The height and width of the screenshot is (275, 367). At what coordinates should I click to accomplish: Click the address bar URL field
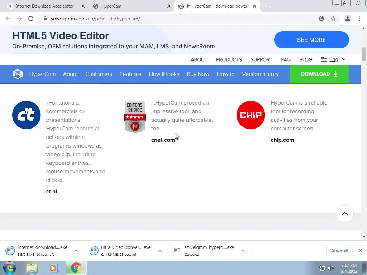click(x=178, y=19)
